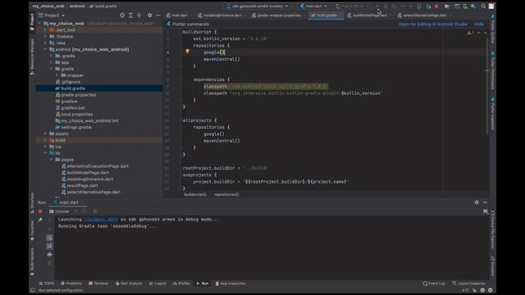
Task: Expand the ios folder
Action: coord(46,147)
